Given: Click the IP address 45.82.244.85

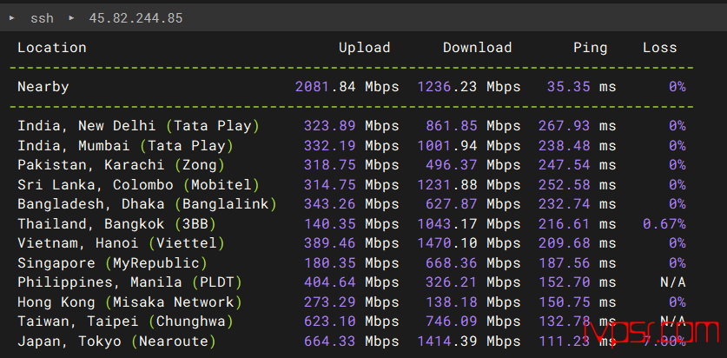Looking at the screenshot, I should (135, 18).
